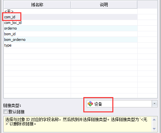Click the 说明 cell of orderno row
161x133 pixels.
[x=104, y=28]
